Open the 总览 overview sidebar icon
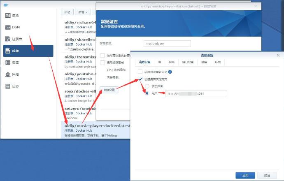Screen dimensions: 284x181 click(8, 15)
